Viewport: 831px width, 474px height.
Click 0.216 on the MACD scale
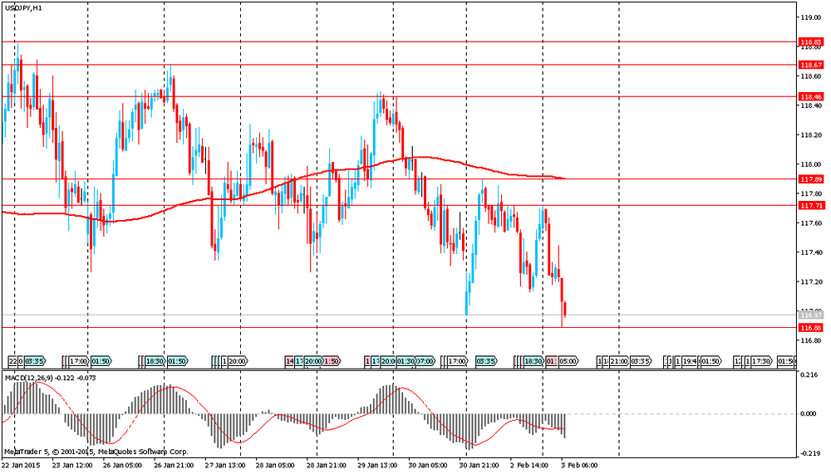809,376
